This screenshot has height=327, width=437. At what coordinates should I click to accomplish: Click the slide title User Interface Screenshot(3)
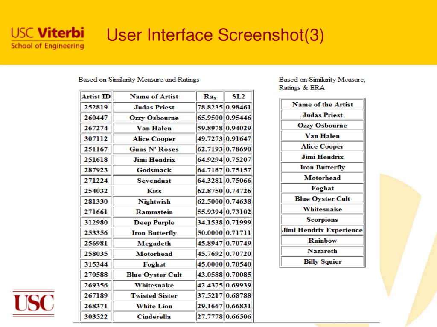point(215,35)
